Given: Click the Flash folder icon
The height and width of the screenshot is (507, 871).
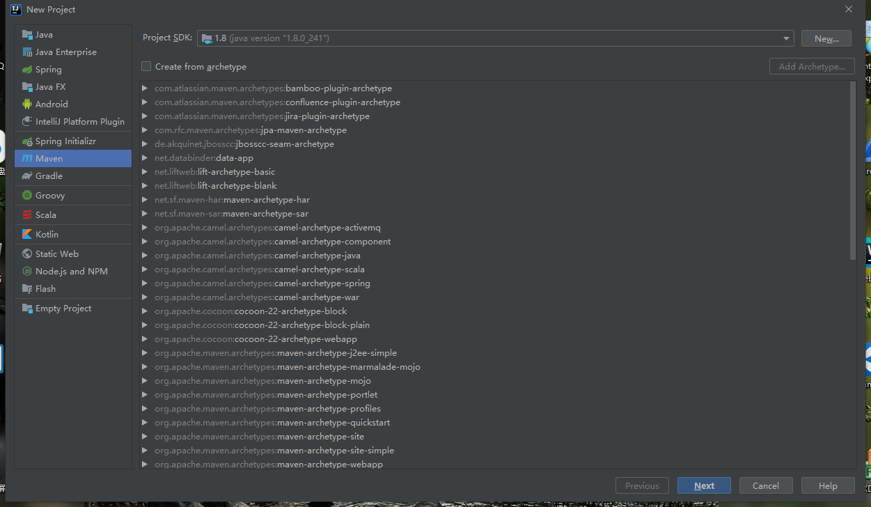Looking at the screenshot, I should pyautogui.click(x=27, y=289).
